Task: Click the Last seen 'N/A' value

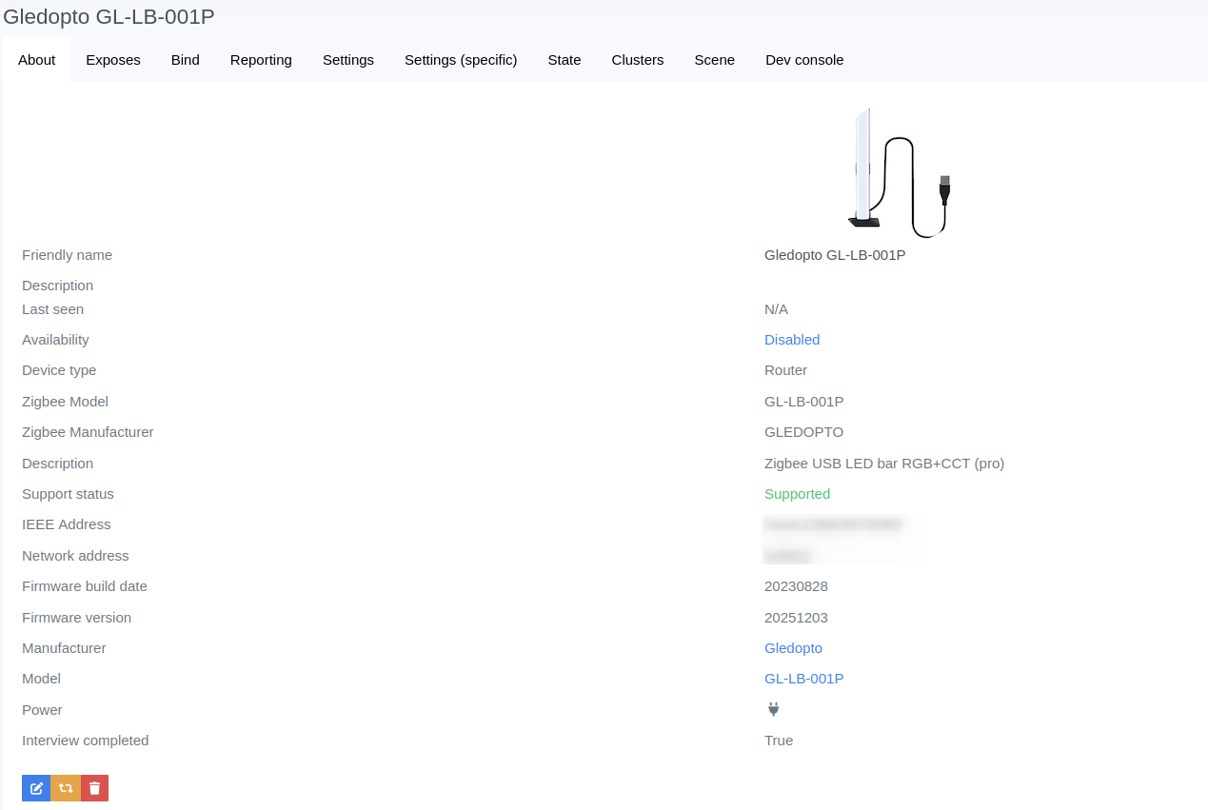Action: coord(777,309)
